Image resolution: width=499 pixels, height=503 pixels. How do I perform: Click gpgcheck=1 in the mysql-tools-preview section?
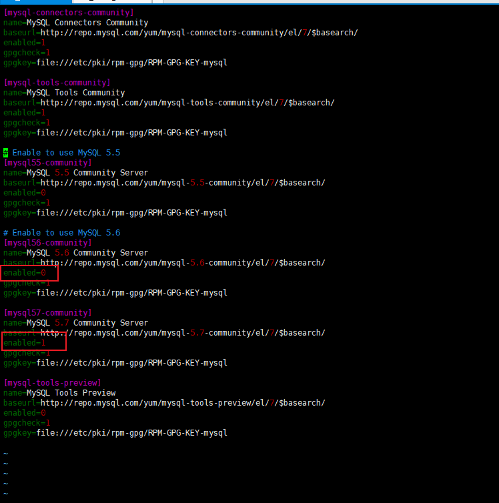27,423
